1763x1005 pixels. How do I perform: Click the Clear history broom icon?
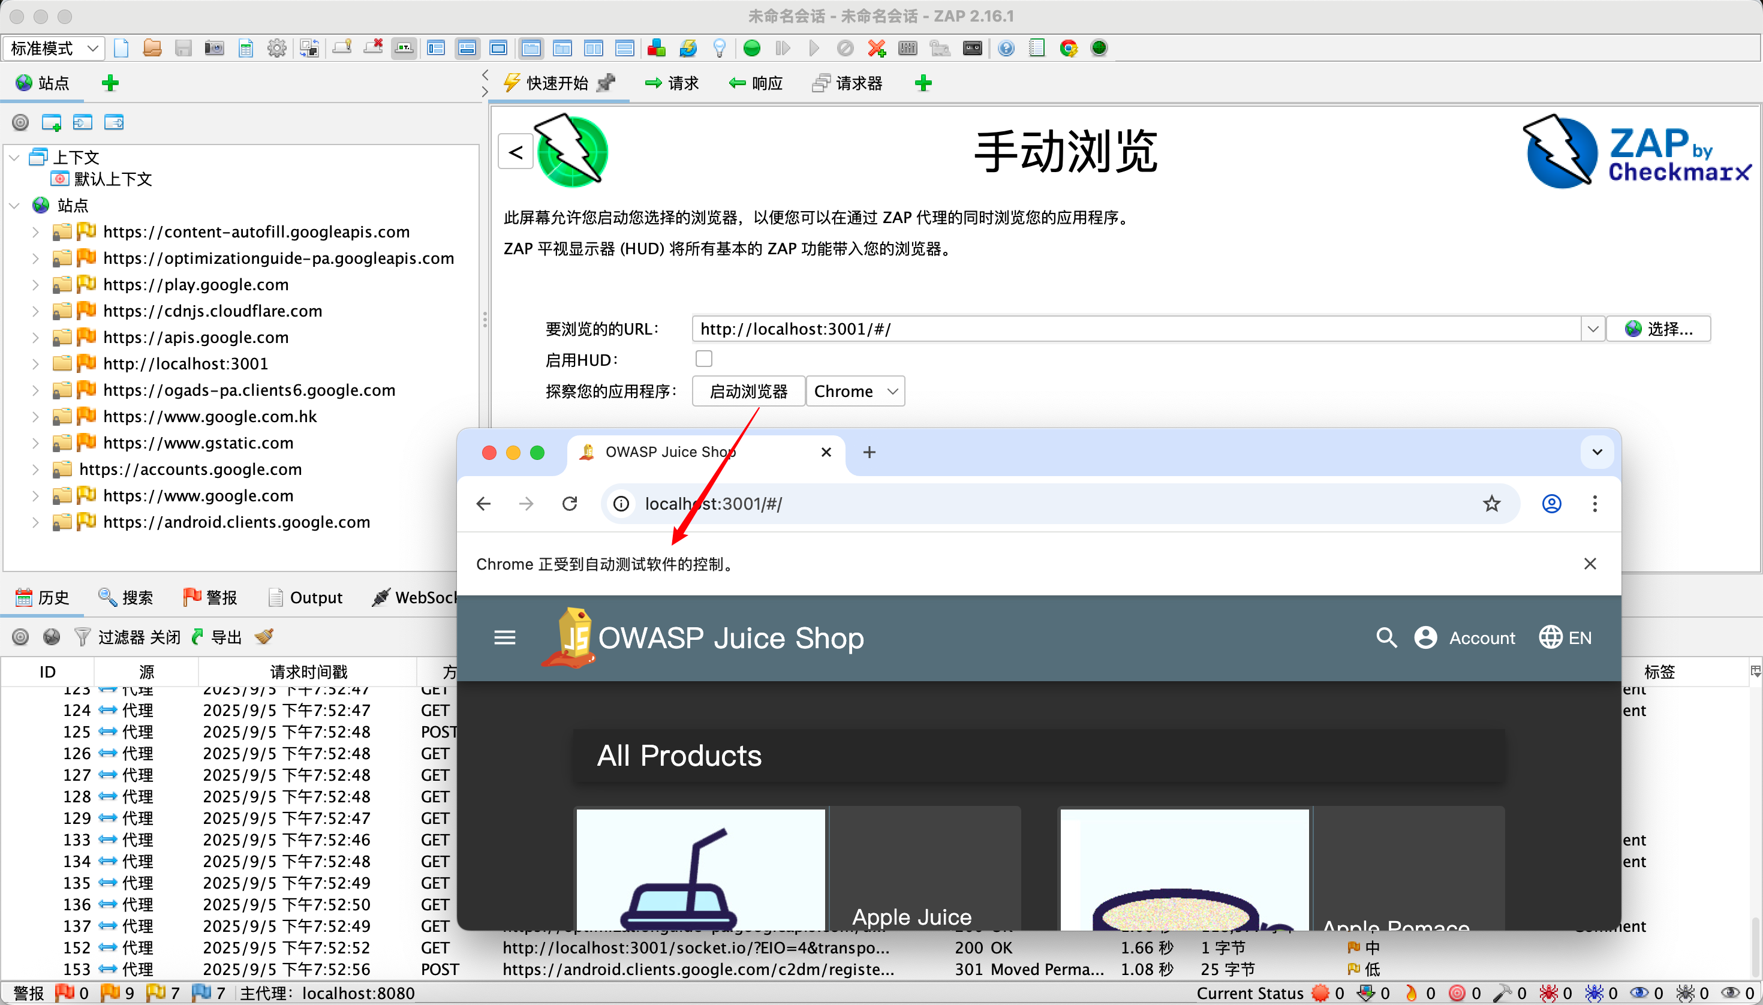pos(264,636)
